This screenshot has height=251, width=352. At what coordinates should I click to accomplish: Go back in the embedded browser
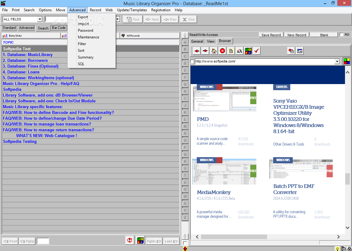(x=197, y=51)
